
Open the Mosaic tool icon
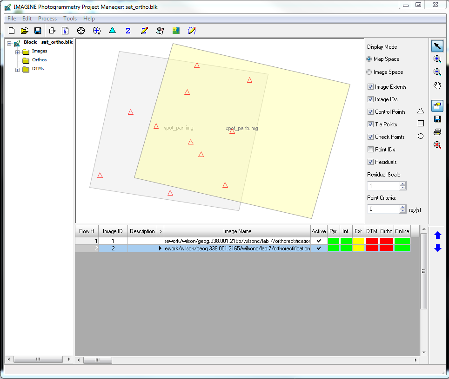(x=176, y=31)
